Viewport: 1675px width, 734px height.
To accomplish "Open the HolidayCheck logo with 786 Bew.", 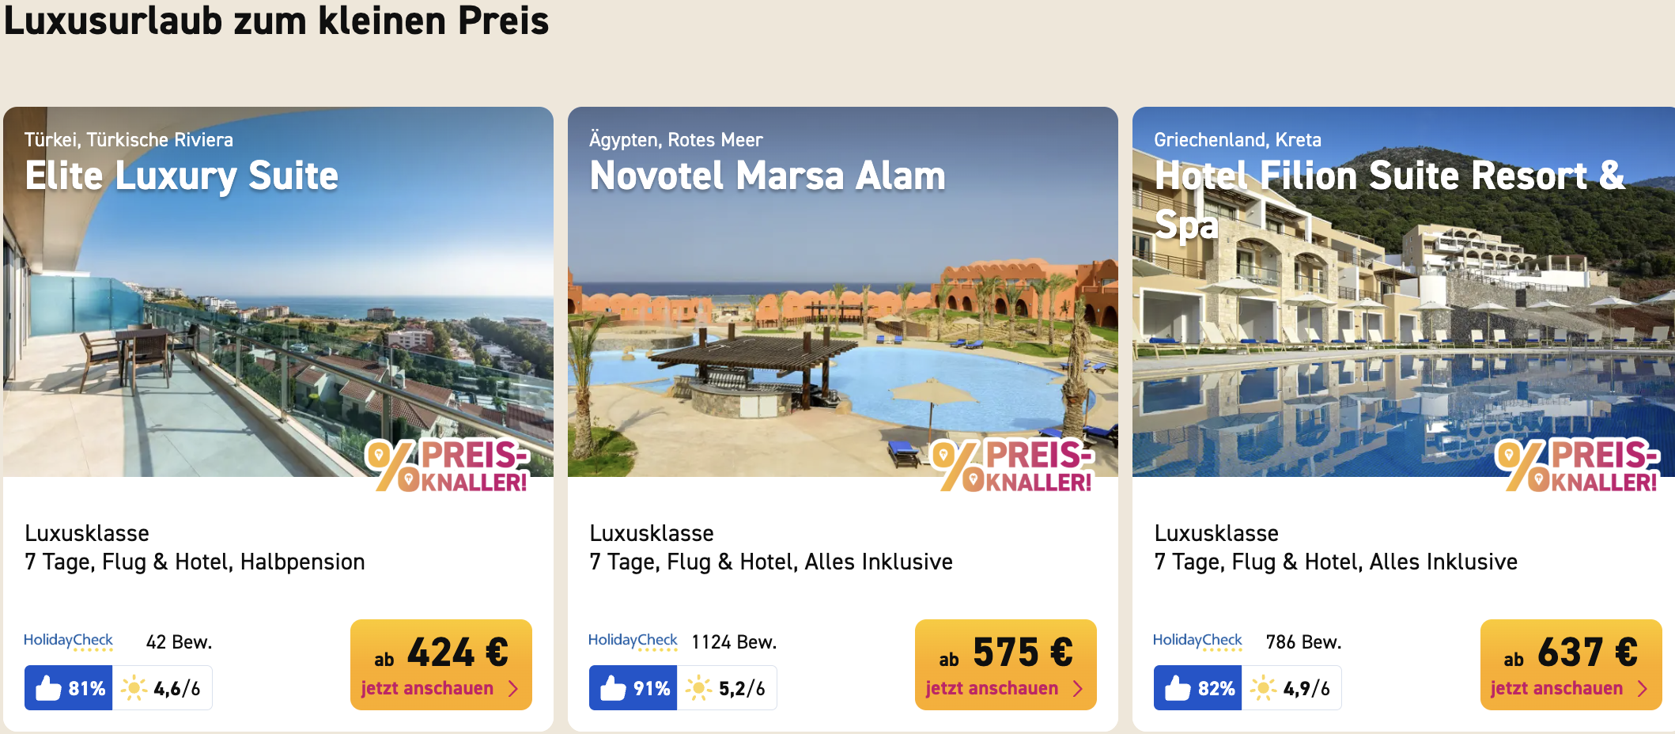I will coord(1197,641).
